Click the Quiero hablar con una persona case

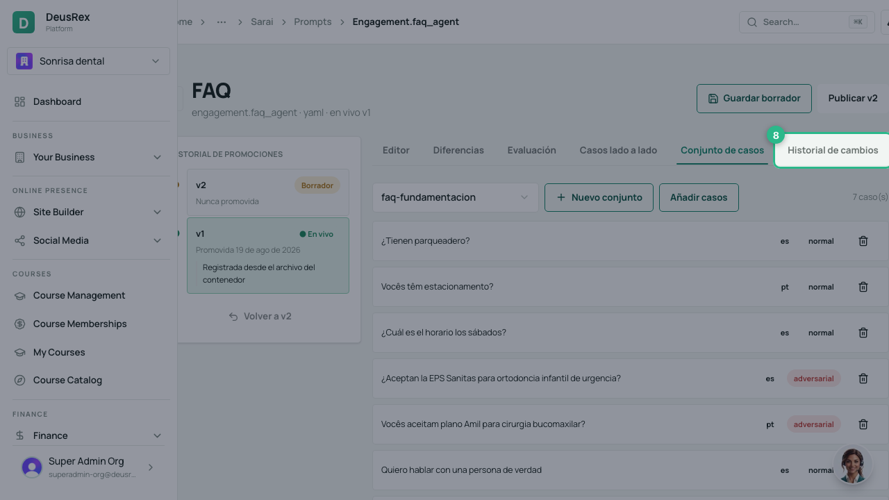pyautogui.click(x=630, y=470)
